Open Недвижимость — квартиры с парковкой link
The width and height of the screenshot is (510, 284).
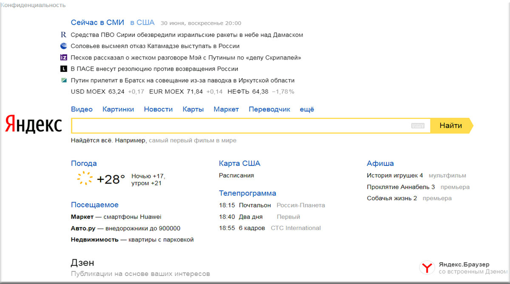(x=132, y=240)
